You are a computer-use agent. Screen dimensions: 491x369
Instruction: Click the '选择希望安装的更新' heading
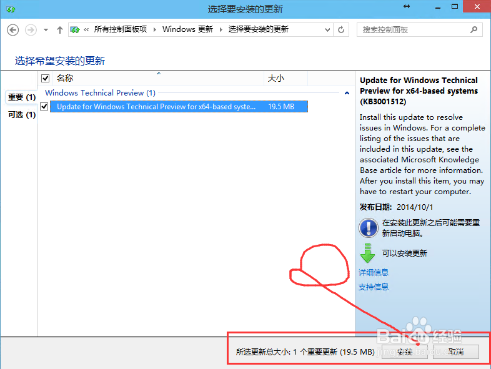(x=60, y=61)
